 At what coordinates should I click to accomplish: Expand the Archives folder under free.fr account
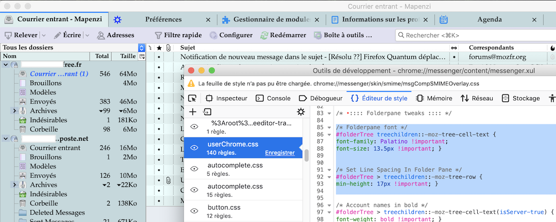14,111
